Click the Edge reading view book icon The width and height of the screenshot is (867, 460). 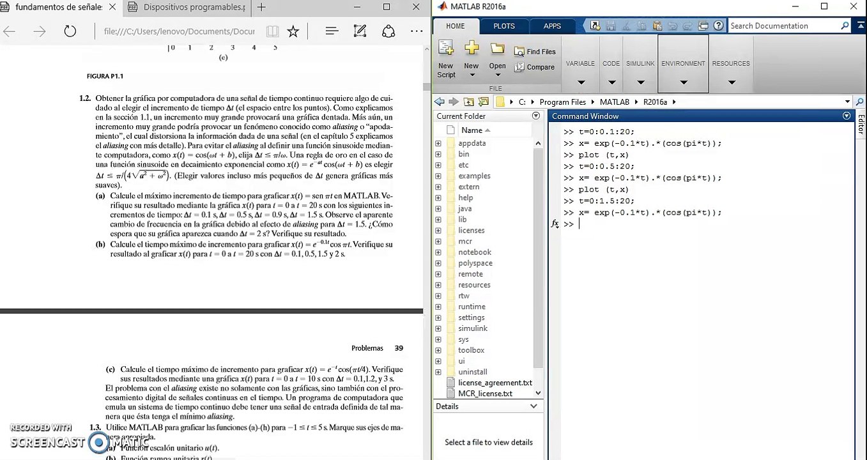tap(272, 31)
